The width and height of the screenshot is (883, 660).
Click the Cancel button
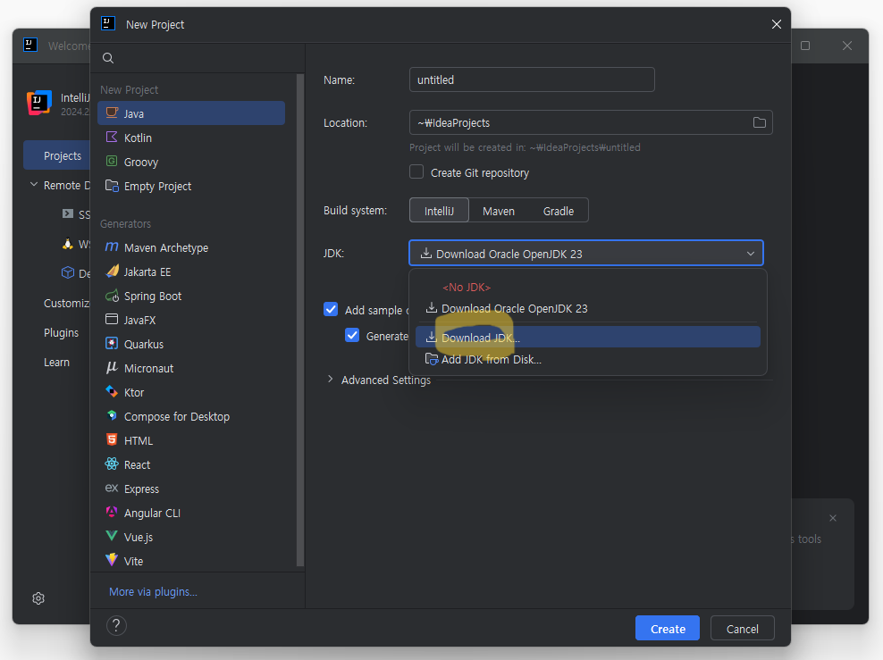[x=742, y=629]
